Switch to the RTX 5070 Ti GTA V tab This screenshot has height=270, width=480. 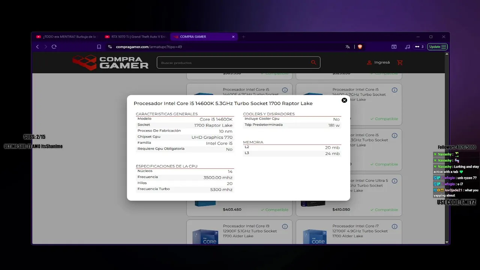click(x=135, y=37)
